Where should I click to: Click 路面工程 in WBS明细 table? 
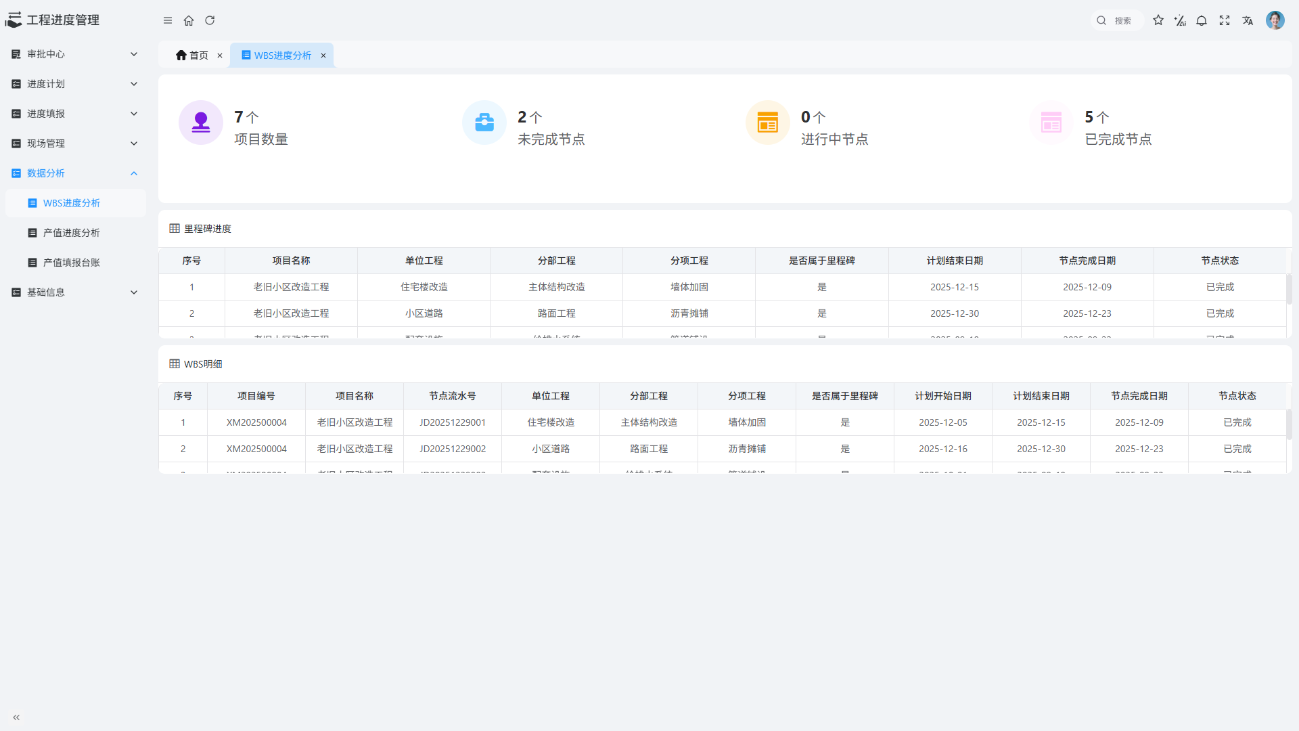(649, 449)
